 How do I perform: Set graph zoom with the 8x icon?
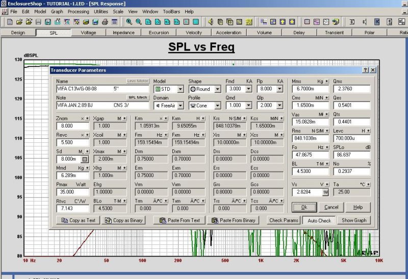point(176,22)
